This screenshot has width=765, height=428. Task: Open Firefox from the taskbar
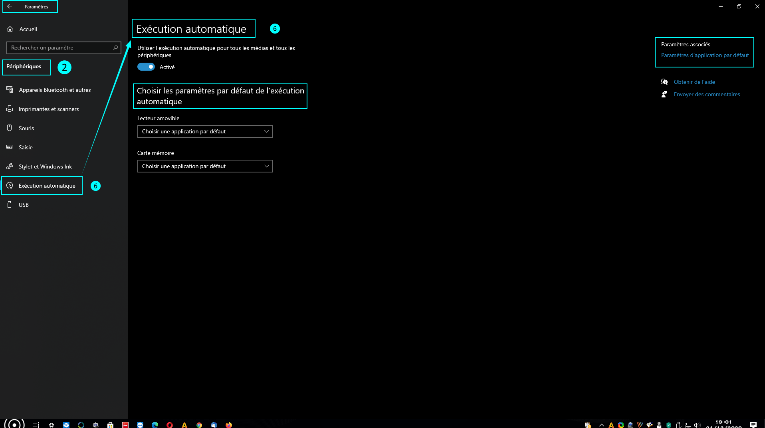coord(228,425)
